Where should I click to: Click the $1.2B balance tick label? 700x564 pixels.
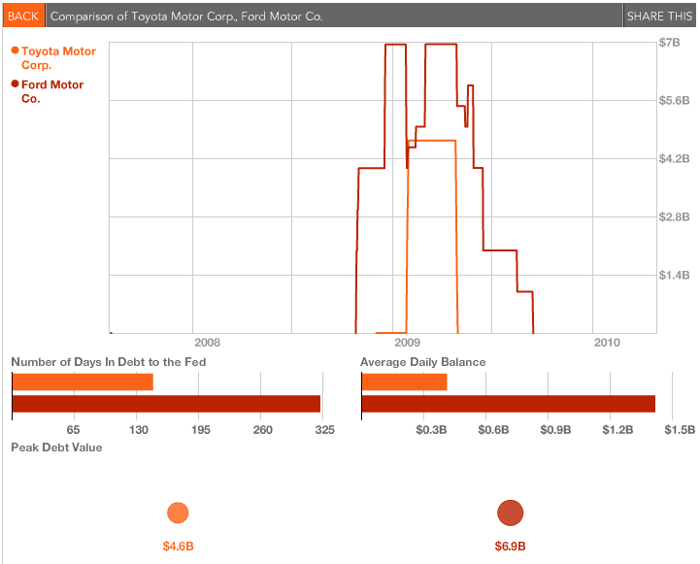point(617,430)
